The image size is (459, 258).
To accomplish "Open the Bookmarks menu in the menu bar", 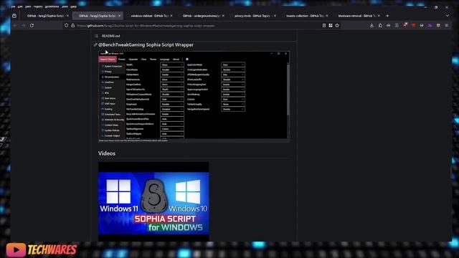I will (x=52, y=6).
